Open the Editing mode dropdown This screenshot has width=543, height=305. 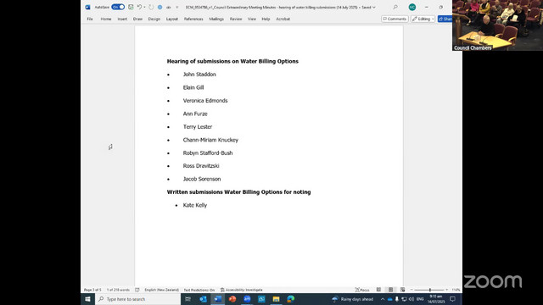click(423, 19)
